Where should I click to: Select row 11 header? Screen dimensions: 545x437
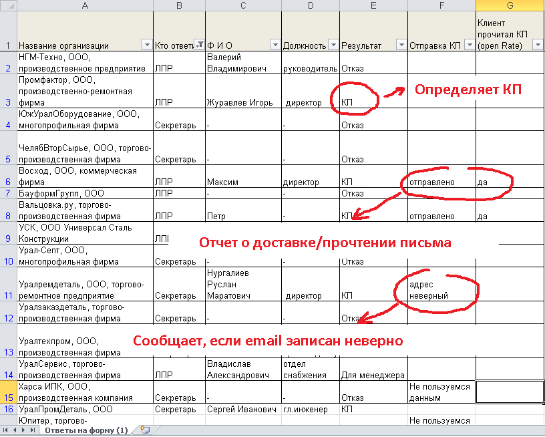pos(8,284)
